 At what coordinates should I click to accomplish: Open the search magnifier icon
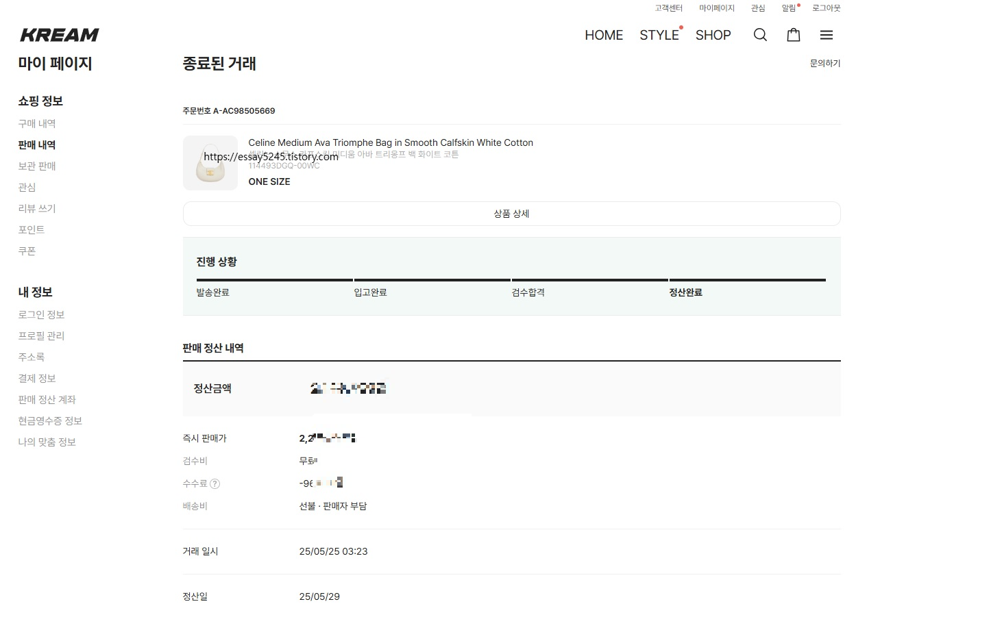point(760,35)
